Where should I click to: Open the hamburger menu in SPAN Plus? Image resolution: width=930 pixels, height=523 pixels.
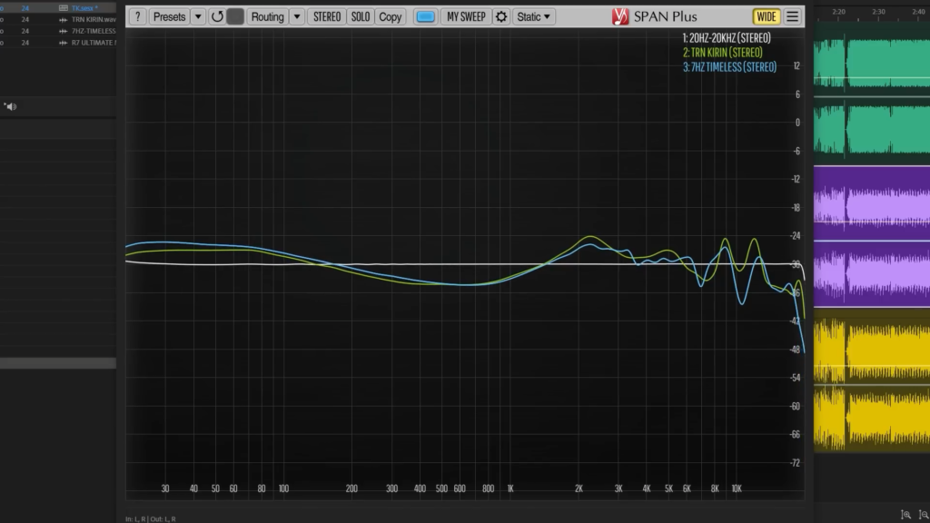coord(792,16)
